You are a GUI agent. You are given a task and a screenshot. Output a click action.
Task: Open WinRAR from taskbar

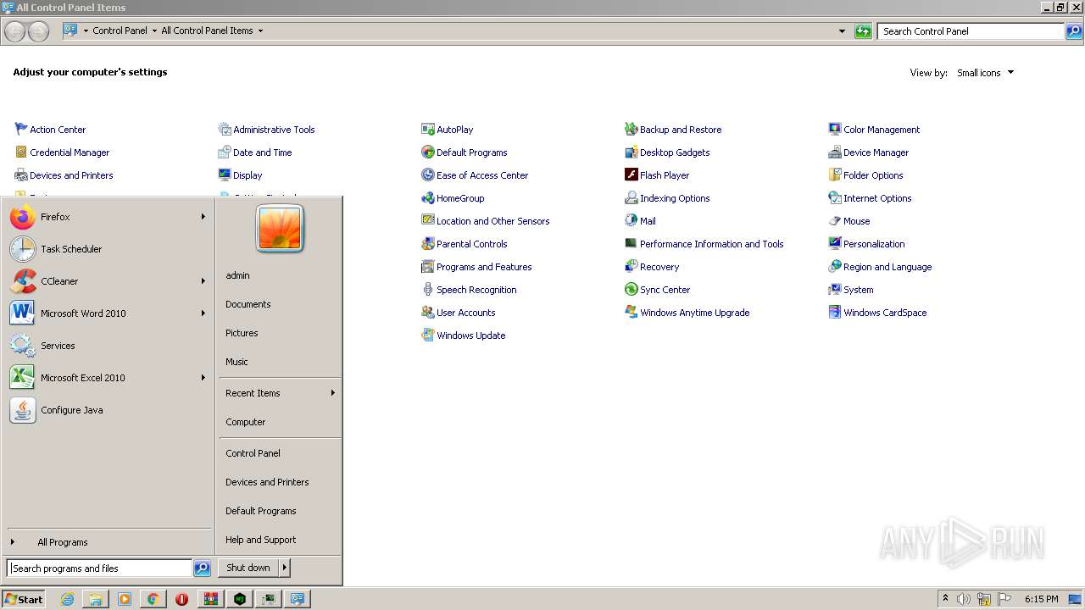[x=210, y=599]
